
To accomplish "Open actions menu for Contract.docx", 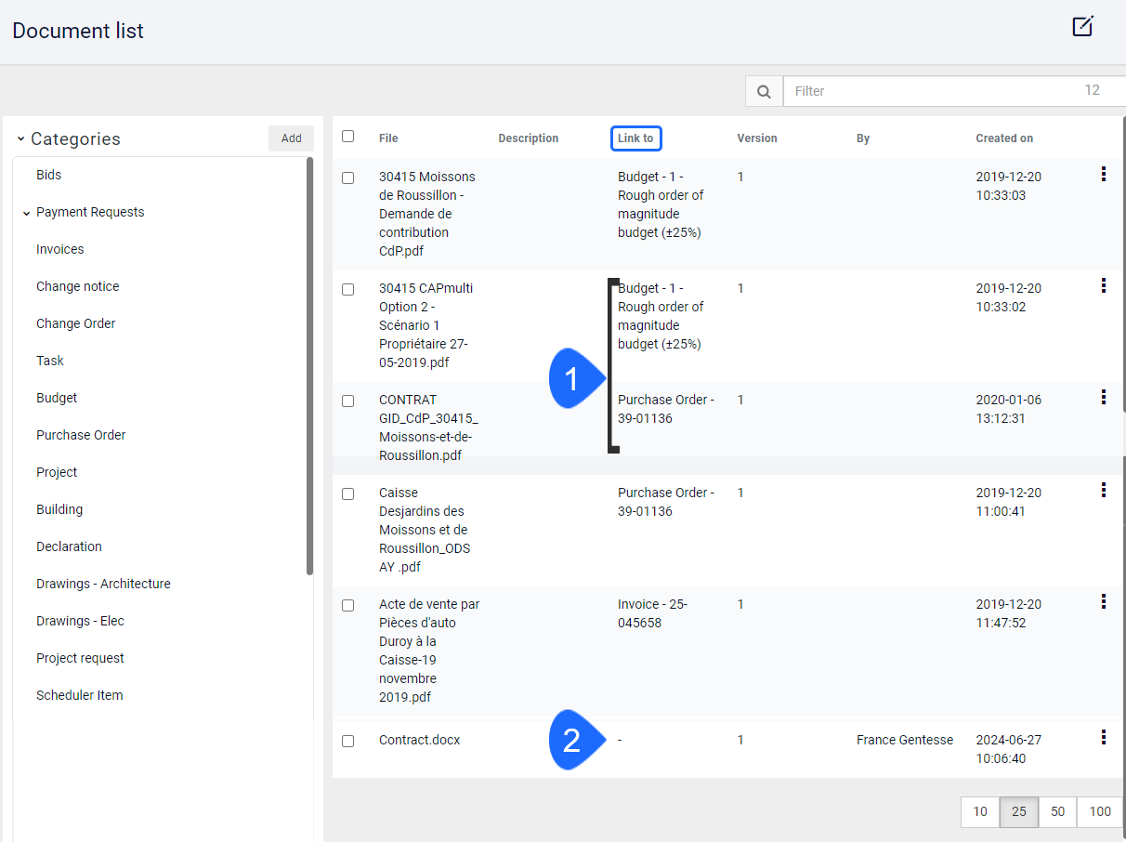I will (x=1103, y=737).
